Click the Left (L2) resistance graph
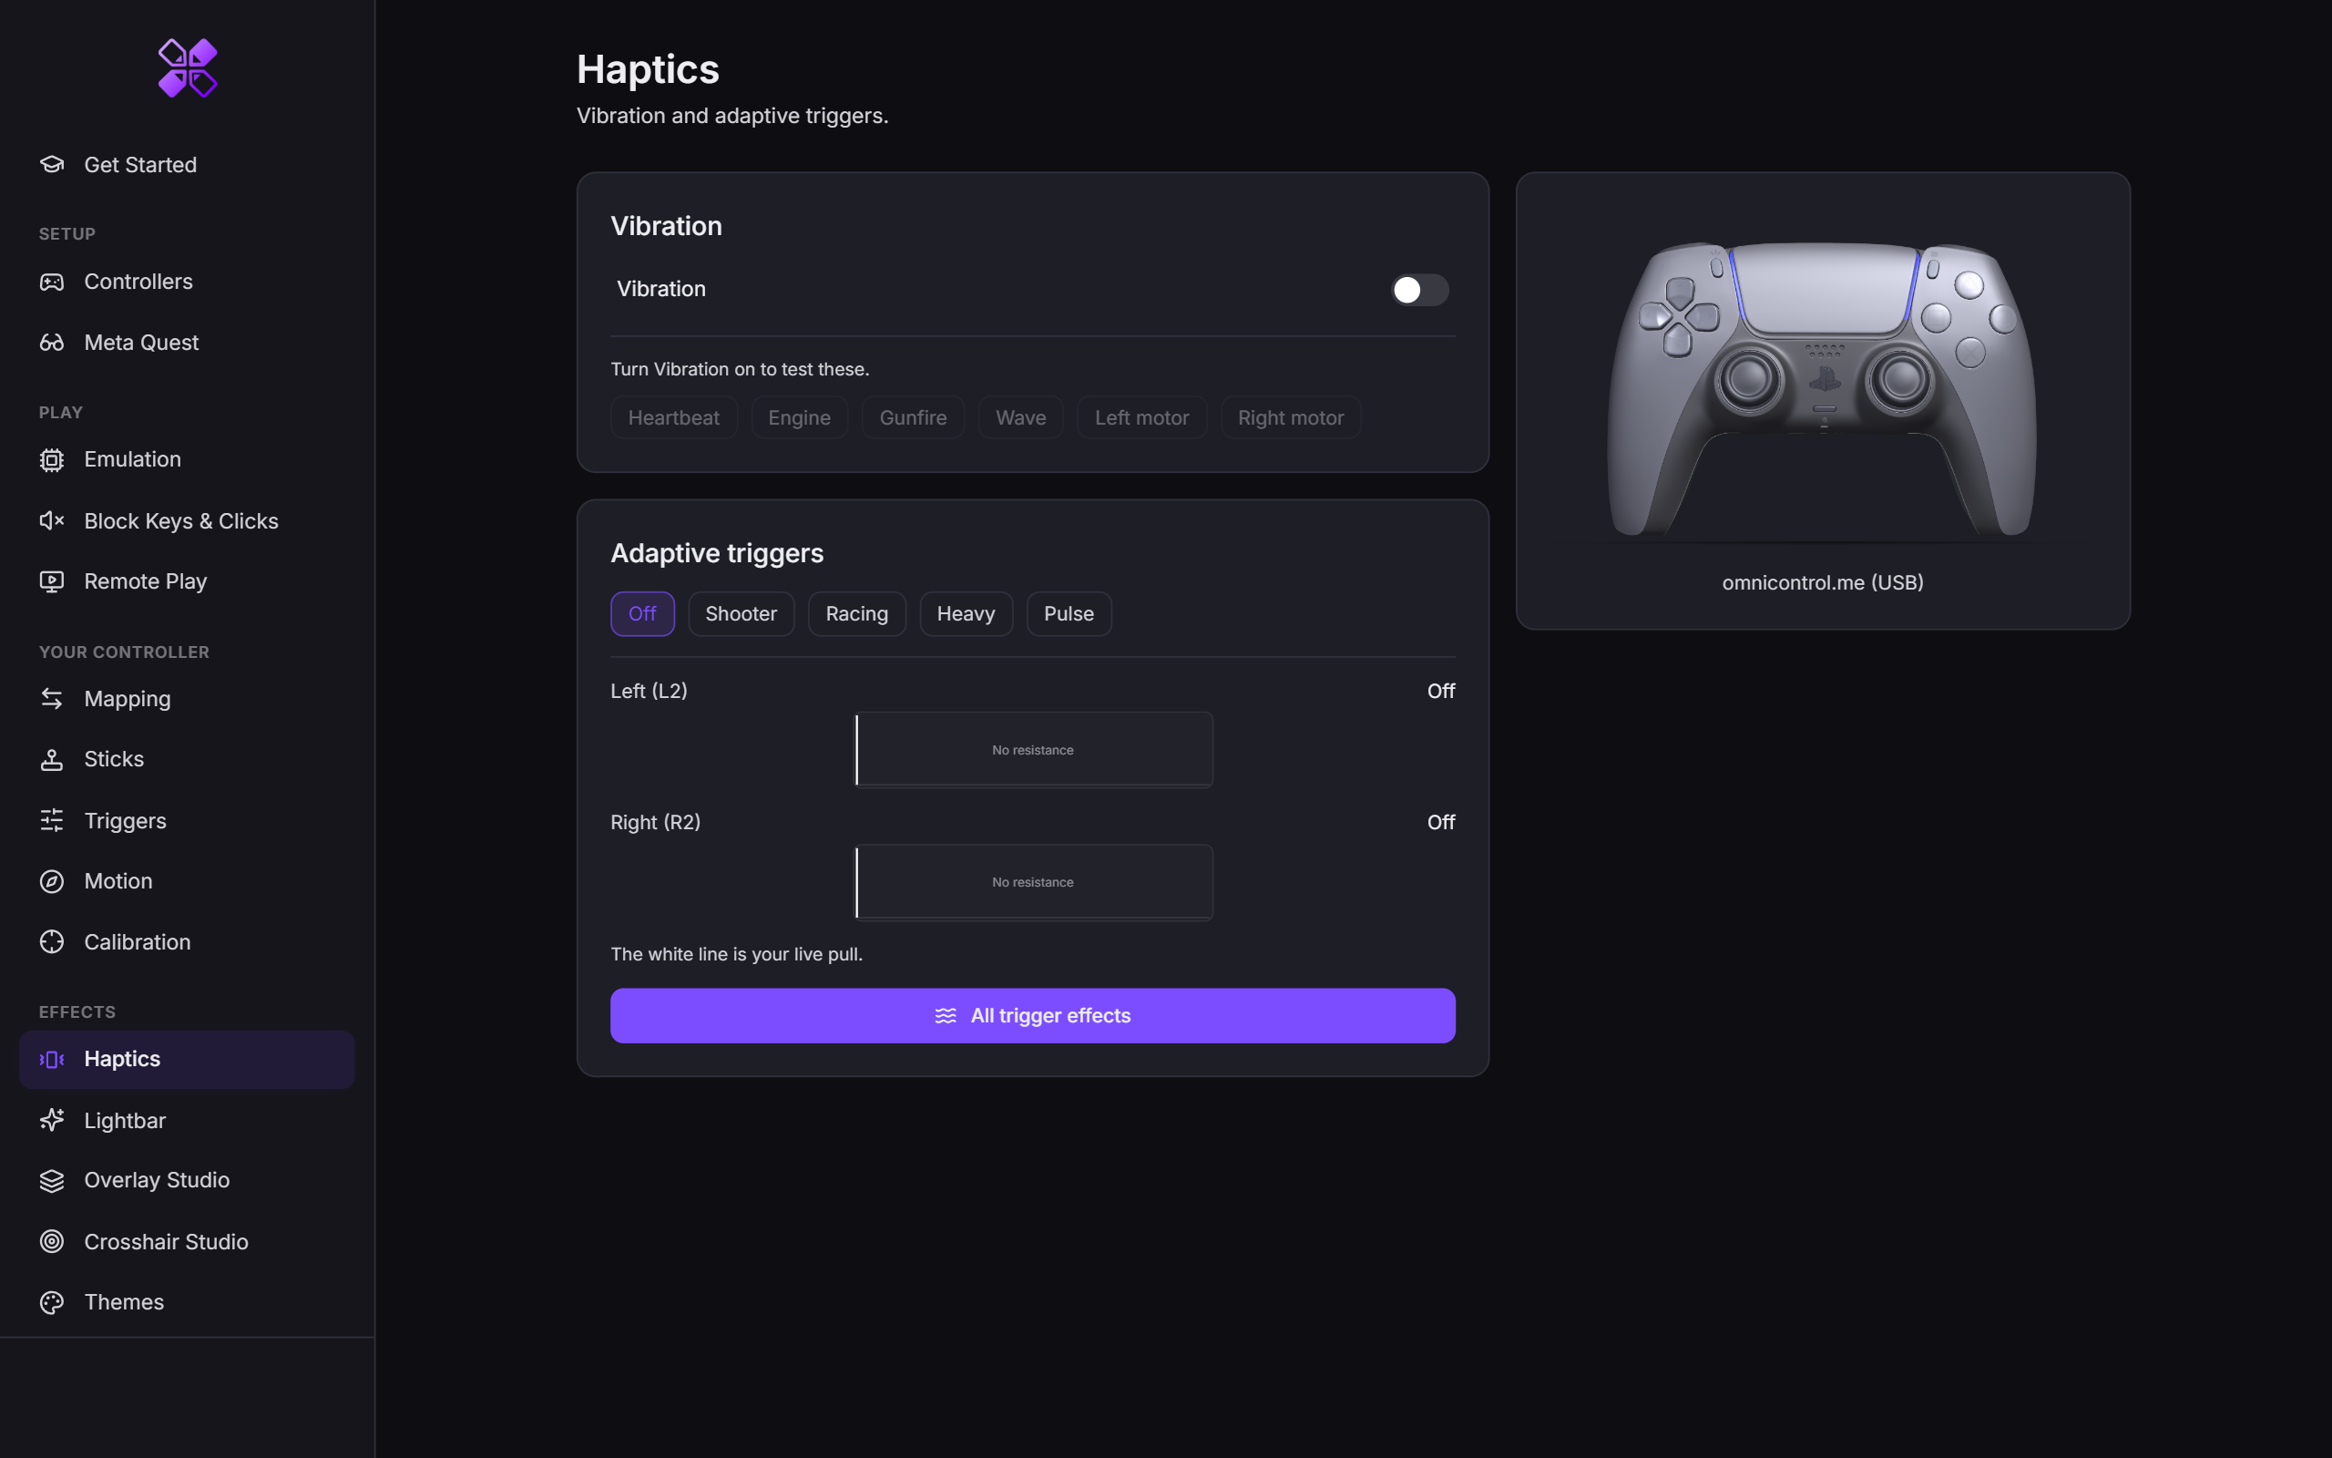2332x1458 pixels. pyautogui.click(x=1033, y=750)
